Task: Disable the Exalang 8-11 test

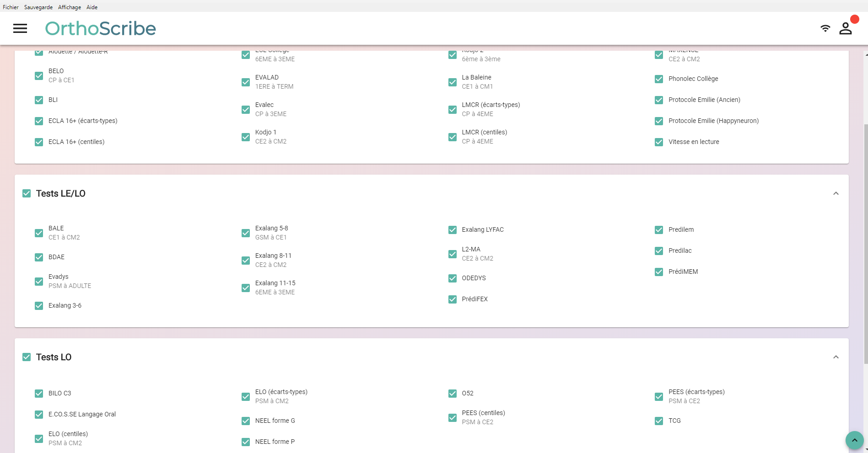Action: coord(246,261)
